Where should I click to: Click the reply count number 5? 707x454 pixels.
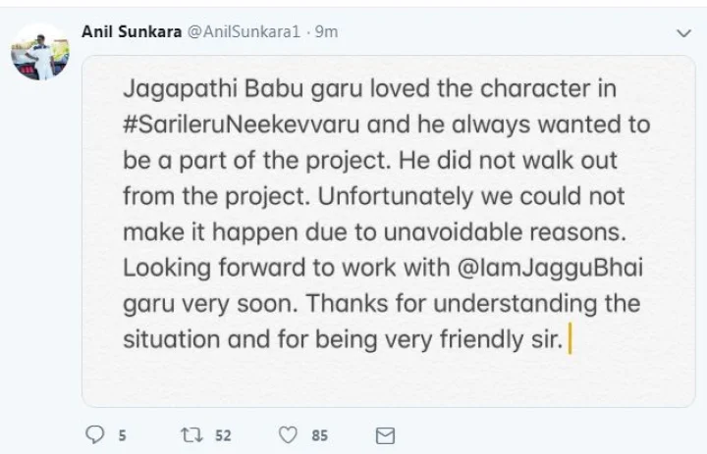click(x=123, y=434)
